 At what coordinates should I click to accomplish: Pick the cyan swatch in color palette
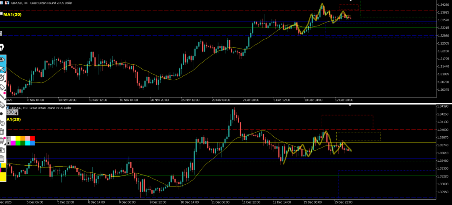click(x=28, y=143)
